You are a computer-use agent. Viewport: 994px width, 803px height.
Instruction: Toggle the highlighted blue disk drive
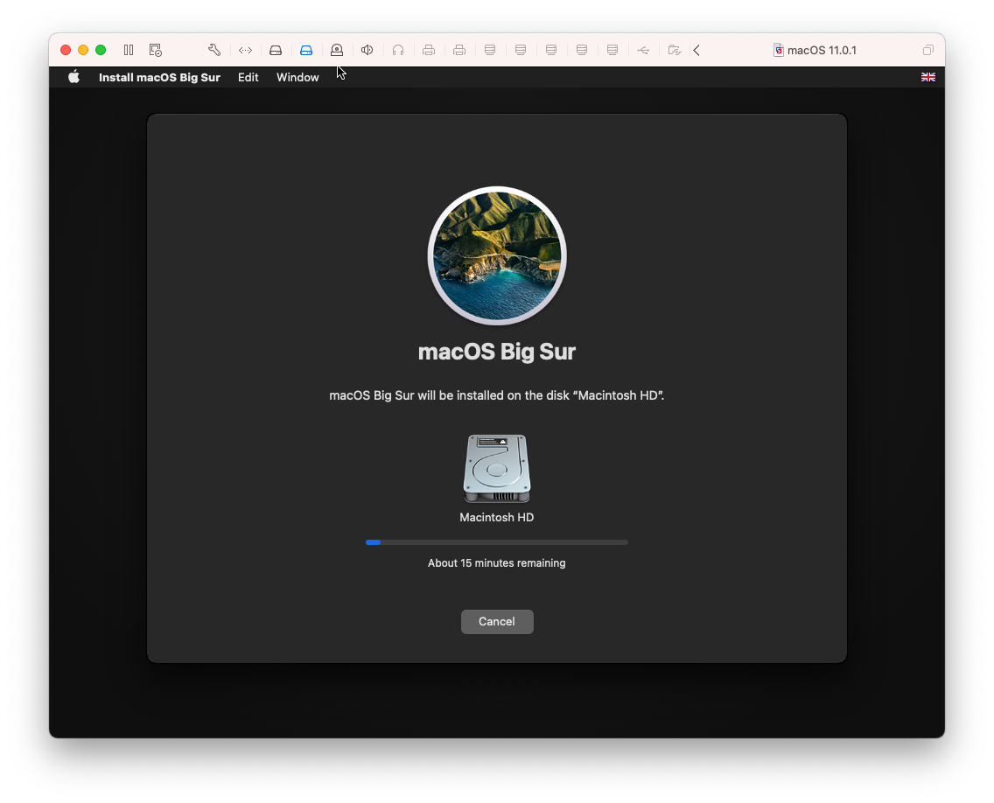tap(306, 50)
